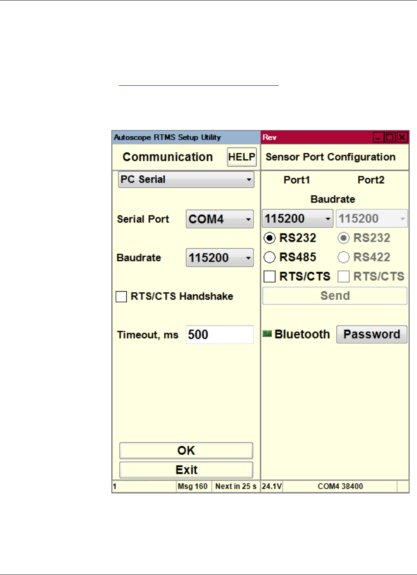This screenshot has width=417, height=575.
Task: Maximize the Rev window
Action: (x=390, y=137)
